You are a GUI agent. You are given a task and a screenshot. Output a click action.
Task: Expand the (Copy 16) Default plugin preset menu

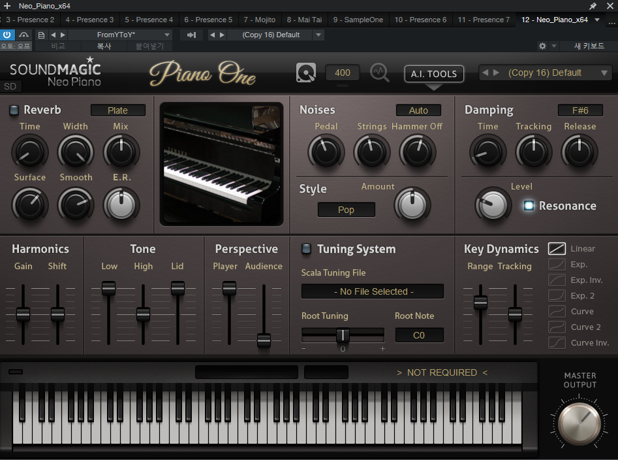pos(604,73)
